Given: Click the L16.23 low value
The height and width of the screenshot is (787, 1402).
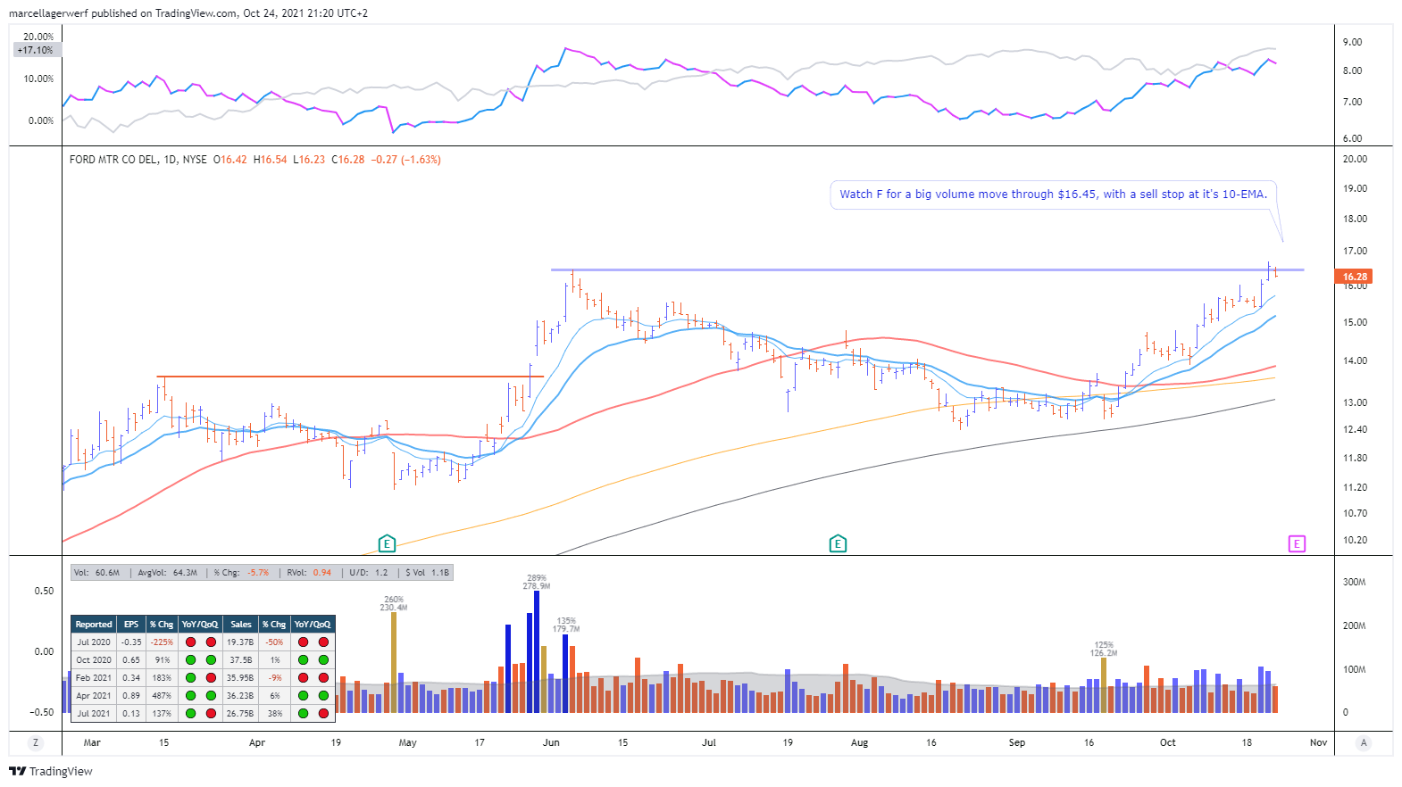Looking at the screenshot, I should tap(309, 160).
